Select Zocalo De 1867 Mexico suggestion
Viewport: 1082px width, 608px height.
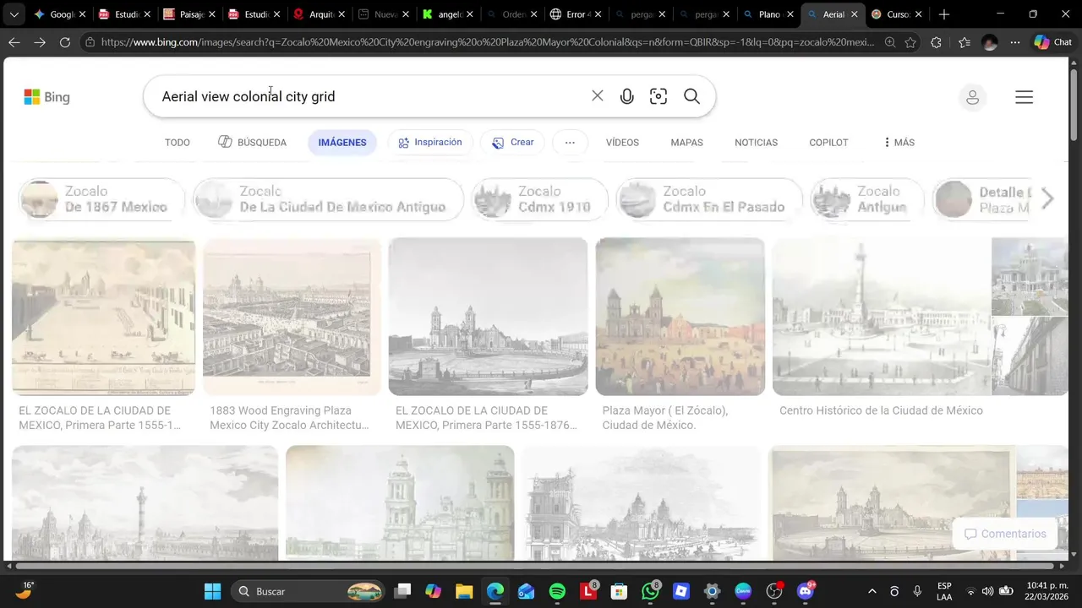click(x=101, y=199)
